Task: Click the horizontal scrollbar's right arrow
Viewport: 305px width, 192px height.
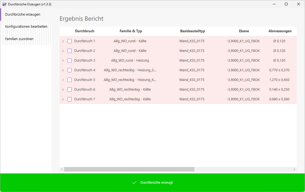Action: click(294, 169)
